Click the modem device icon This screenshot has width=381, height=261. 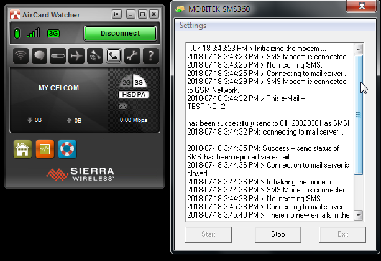pos(58,56)
